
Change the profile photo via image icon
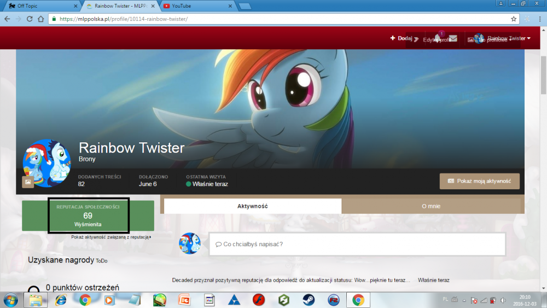click(27, 182)
